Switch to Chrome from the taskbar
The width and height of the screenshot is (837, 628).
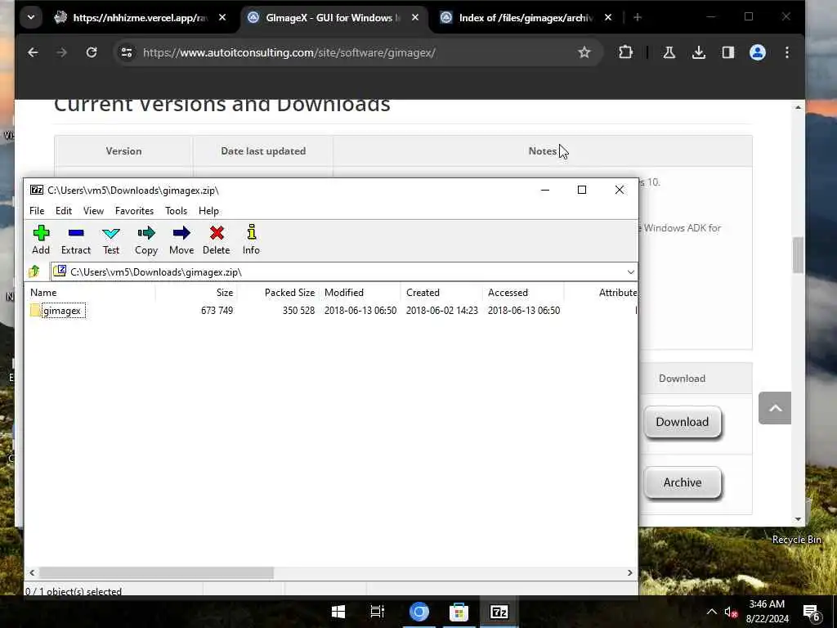[419, 612]
